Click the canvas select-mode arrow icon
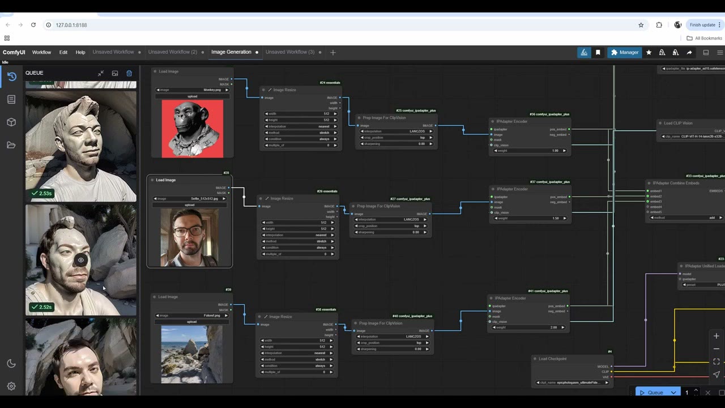Screen dimensions: 725x408 [717, 375]
